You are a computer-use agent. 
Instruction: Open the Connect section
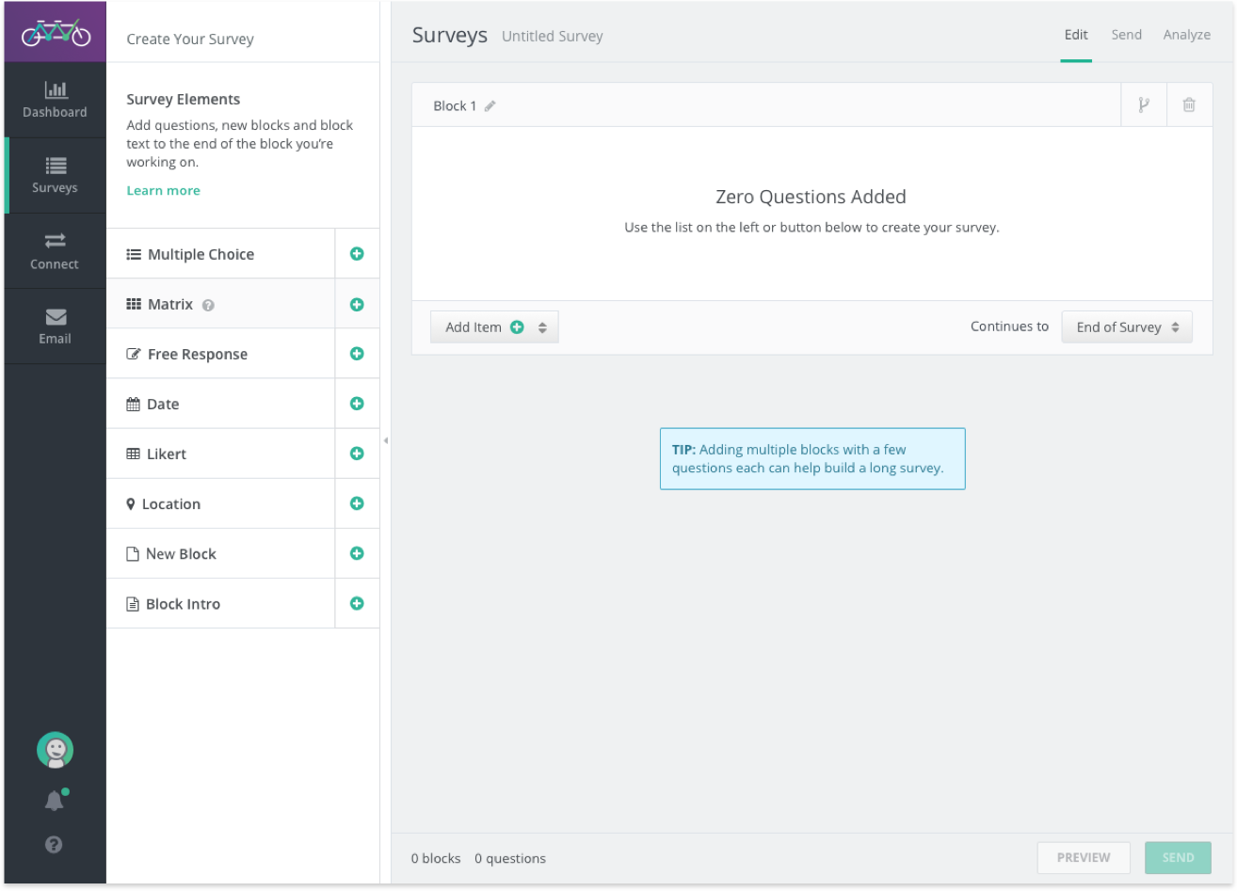[55, 251]
